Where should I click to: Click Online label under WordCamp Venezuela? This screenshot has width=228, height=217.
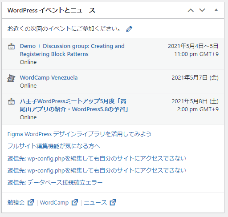28,86
